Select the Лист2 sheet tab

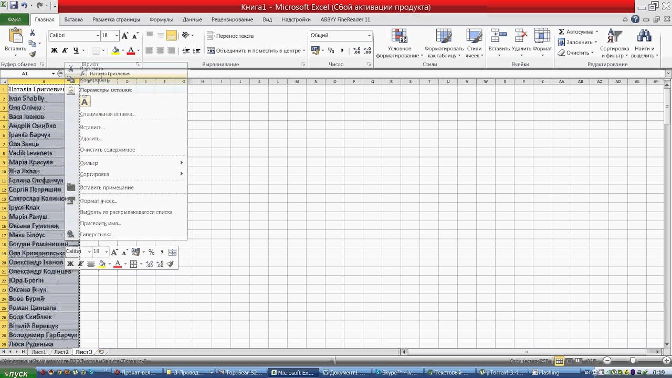tap(61, 352)
